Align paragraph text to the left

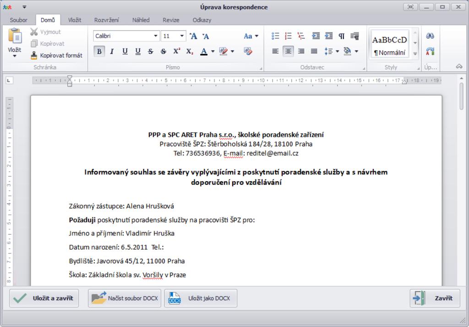click(275, 51)
